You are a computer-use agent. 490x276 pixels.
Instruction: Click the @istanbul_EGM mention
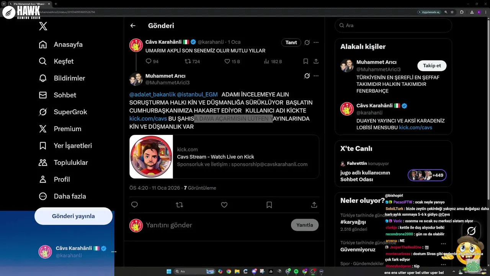[x=197, y=94]
